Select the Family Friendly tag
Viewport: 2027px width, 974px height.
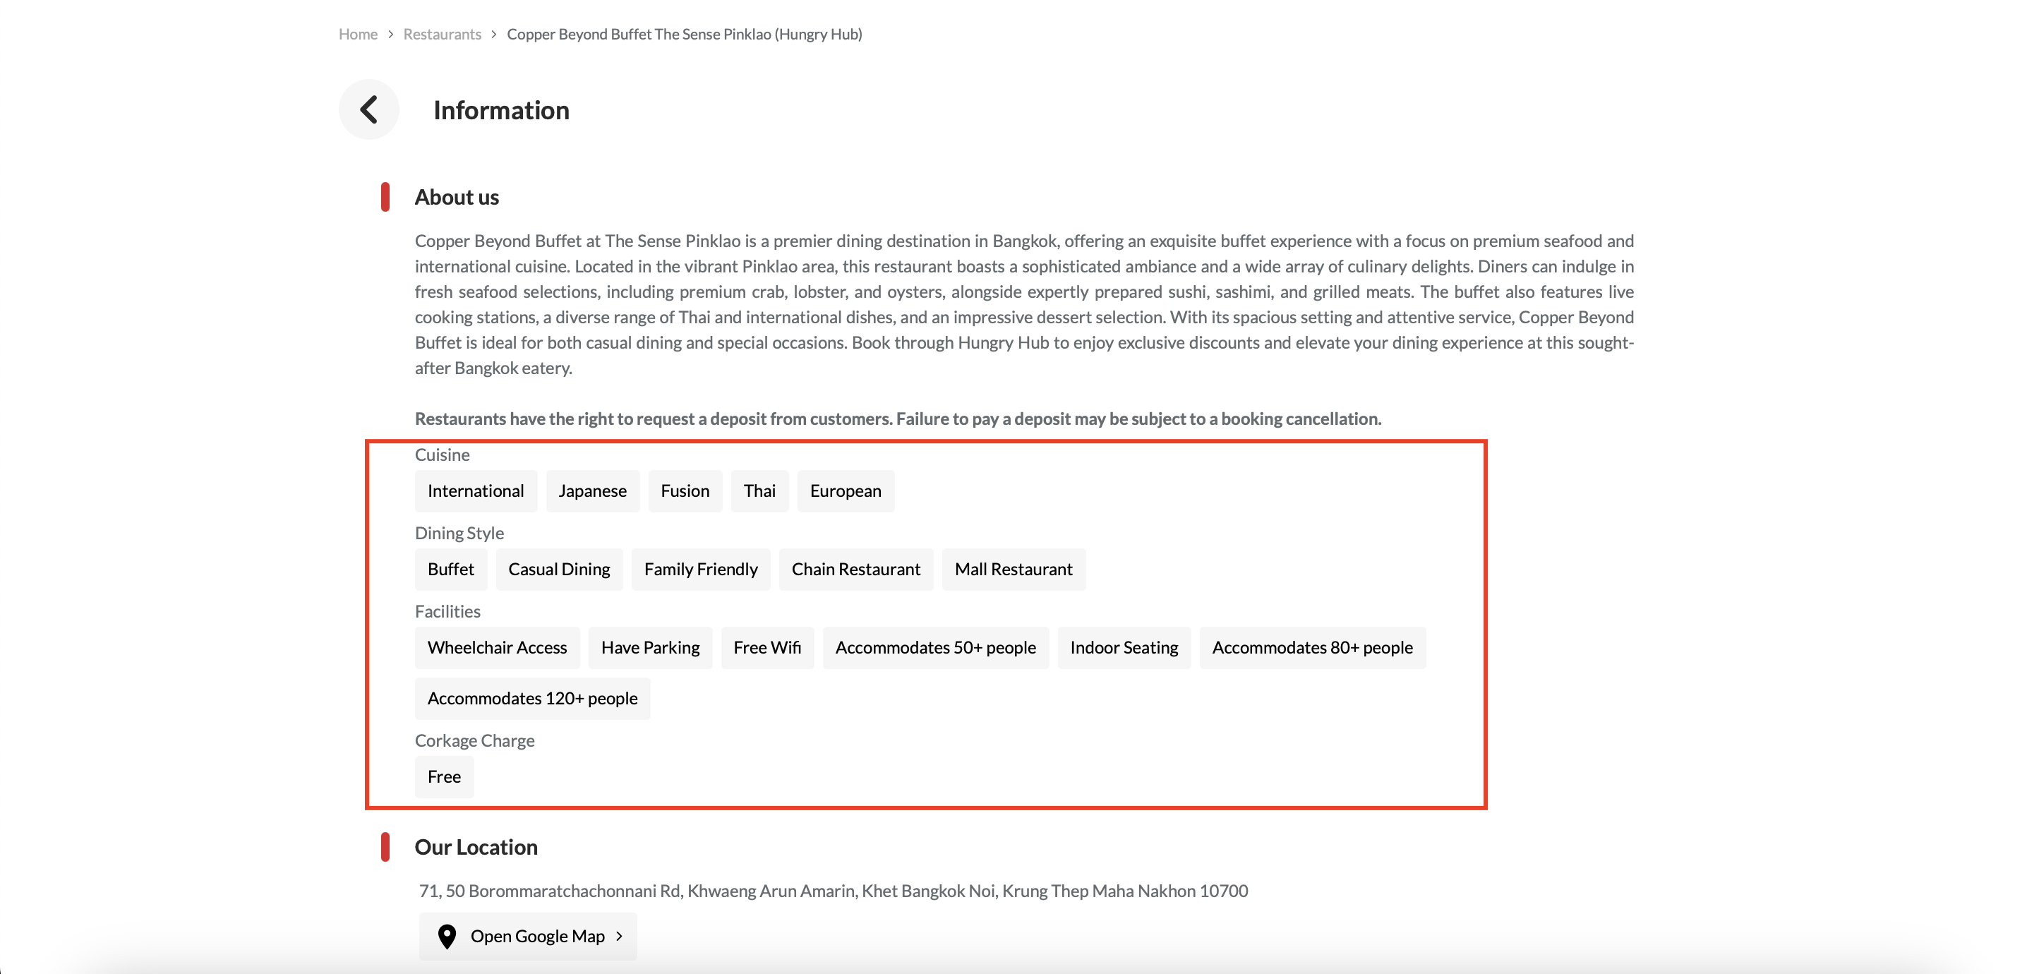tap(700, 570)
